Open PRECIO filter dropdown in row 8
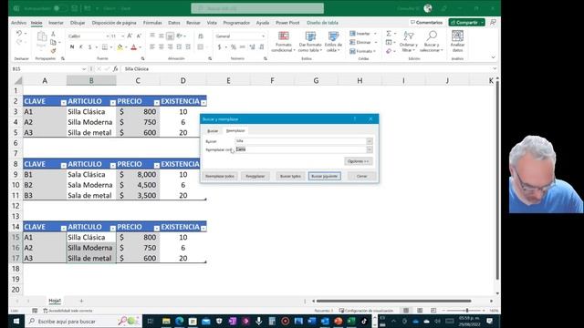The image size is (584, 328). point(156,165)
